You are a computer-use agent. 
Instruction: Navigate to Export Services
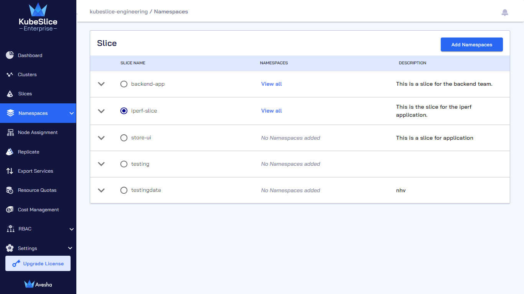click(38, 171)
